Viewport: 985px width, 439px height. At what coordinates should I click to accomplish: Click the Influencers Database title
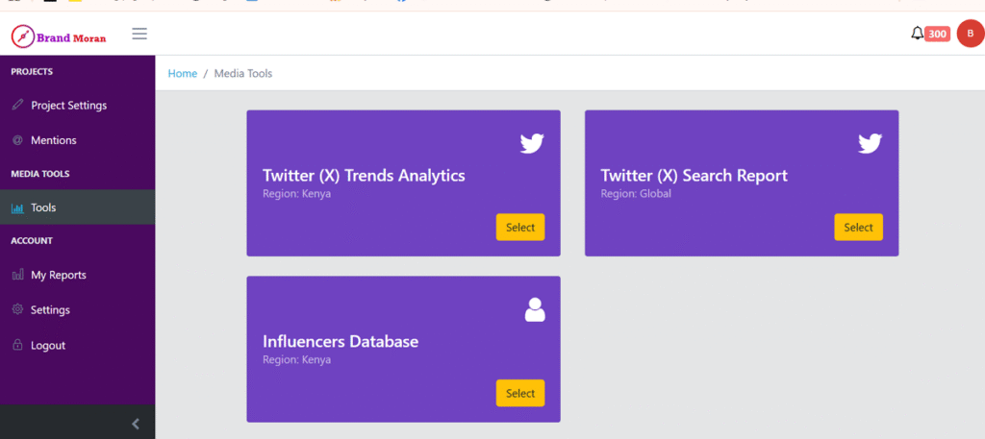(341, 342)
